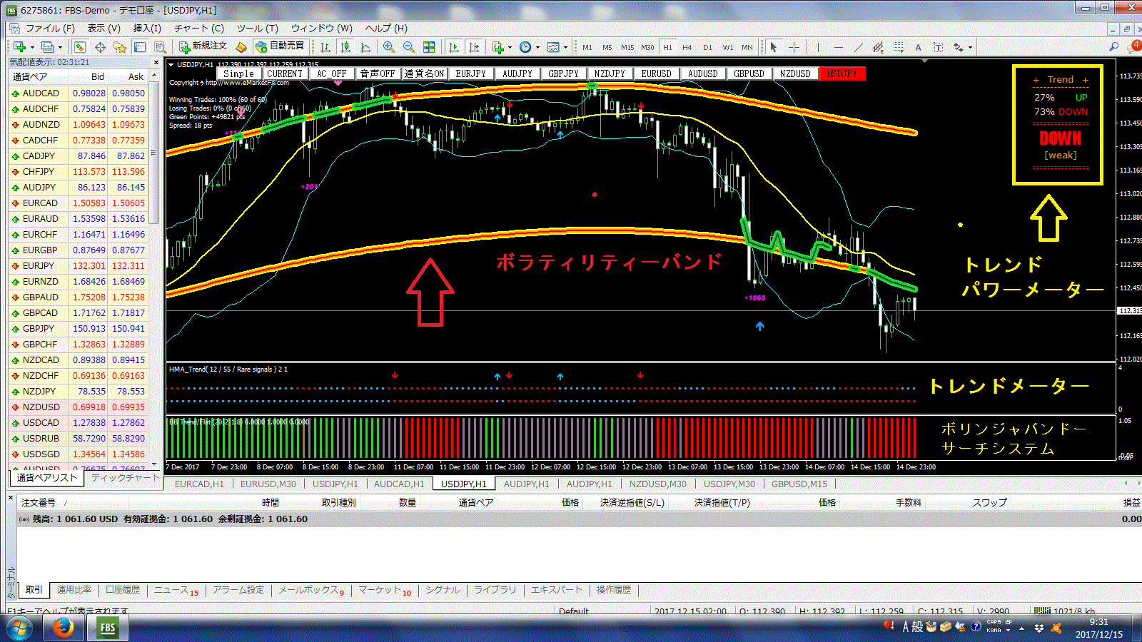Open the チャート (C) menu
1142x642 pixels.
(199, 29)
